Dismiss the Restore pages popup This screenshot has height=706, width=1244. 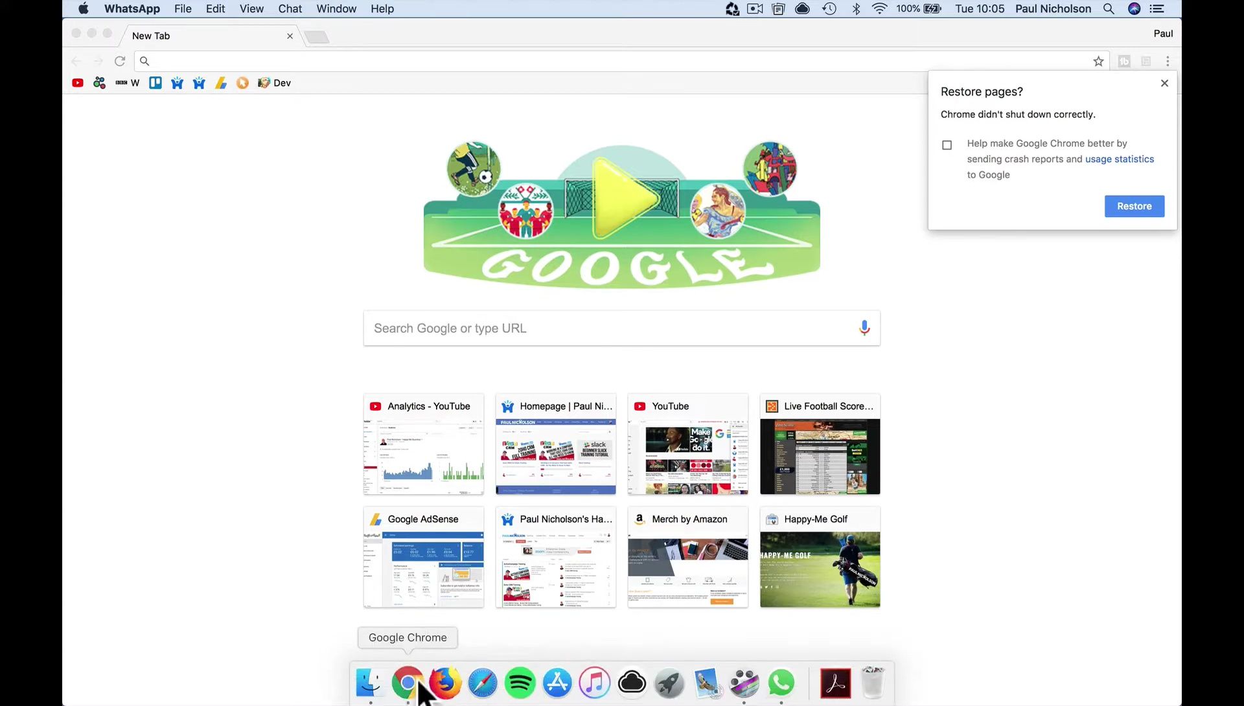pos(1164,83)
